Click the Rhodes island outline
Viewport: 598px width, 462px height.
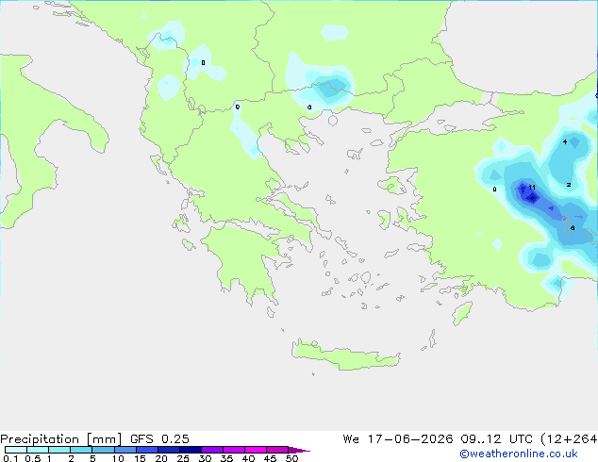pos(462,313)
